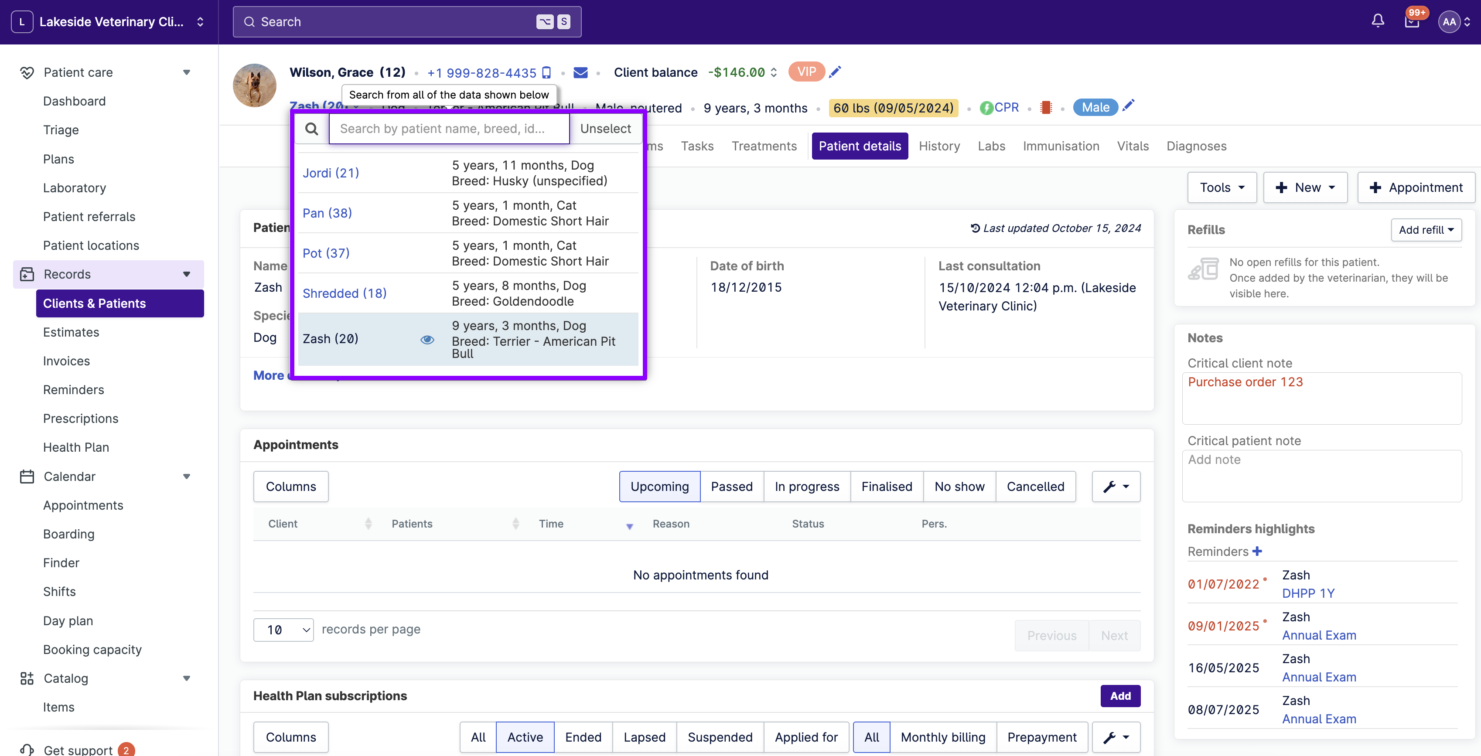1481x756 pixels.
Task: Click the Appointment button
Action: pyautogui.click(x=1416, y=187)
